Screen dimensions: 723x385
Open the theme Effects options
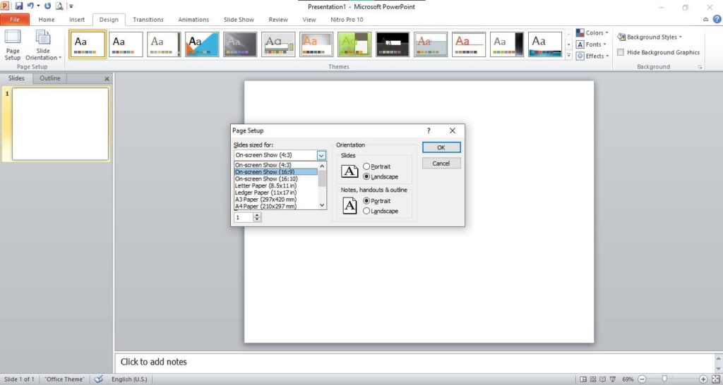tap(590, 56)
